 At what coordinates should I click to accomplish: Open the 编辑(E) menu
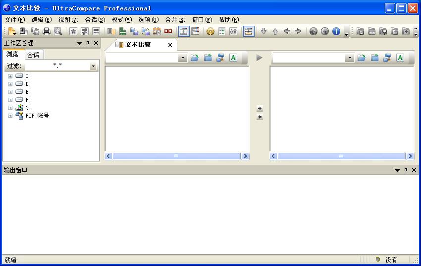tap(41, 20)
